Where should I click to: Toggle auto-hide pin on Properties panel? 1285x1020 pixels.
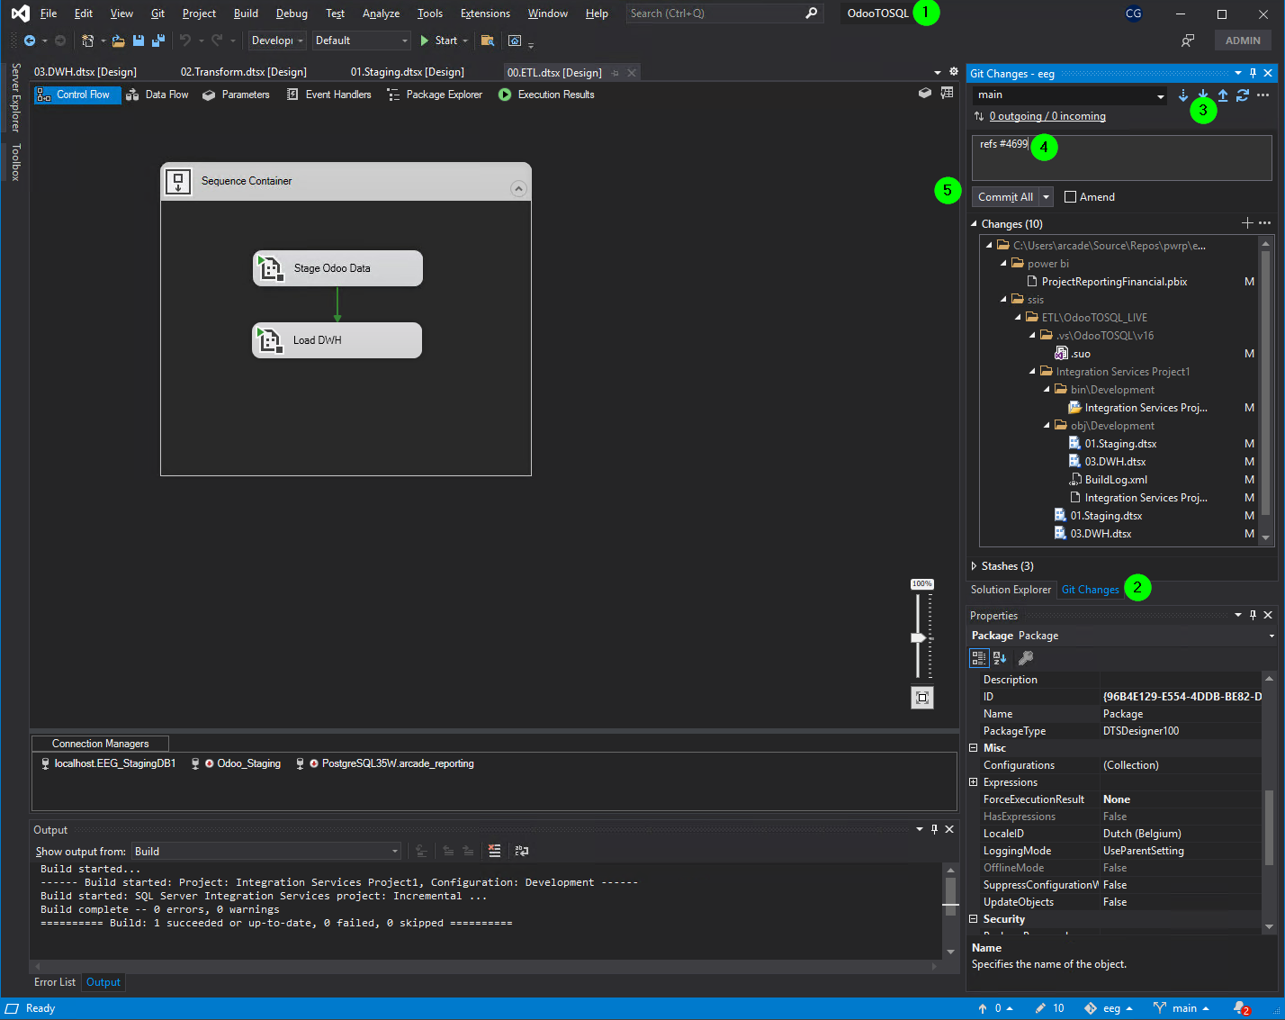(x=1253, y=615)
